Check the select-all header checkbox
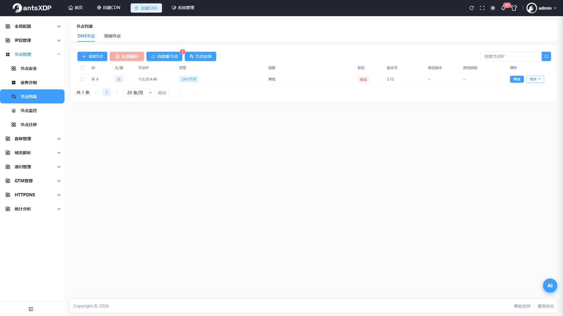This screenshot has height=316, width=563. [x=82, y=68]
